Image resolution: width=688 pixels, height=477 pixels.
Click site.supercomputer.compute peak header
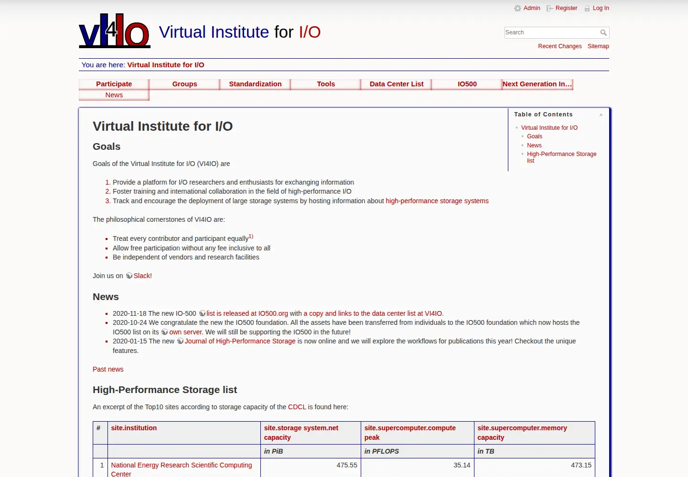pyautogui.click(x=410, y=433)
